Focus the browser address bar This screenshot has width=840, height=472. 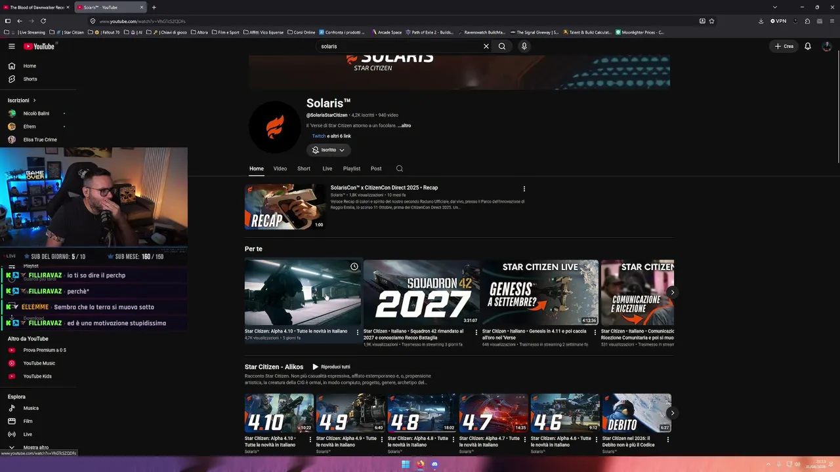pyautogui.click(x=394, y=21)
